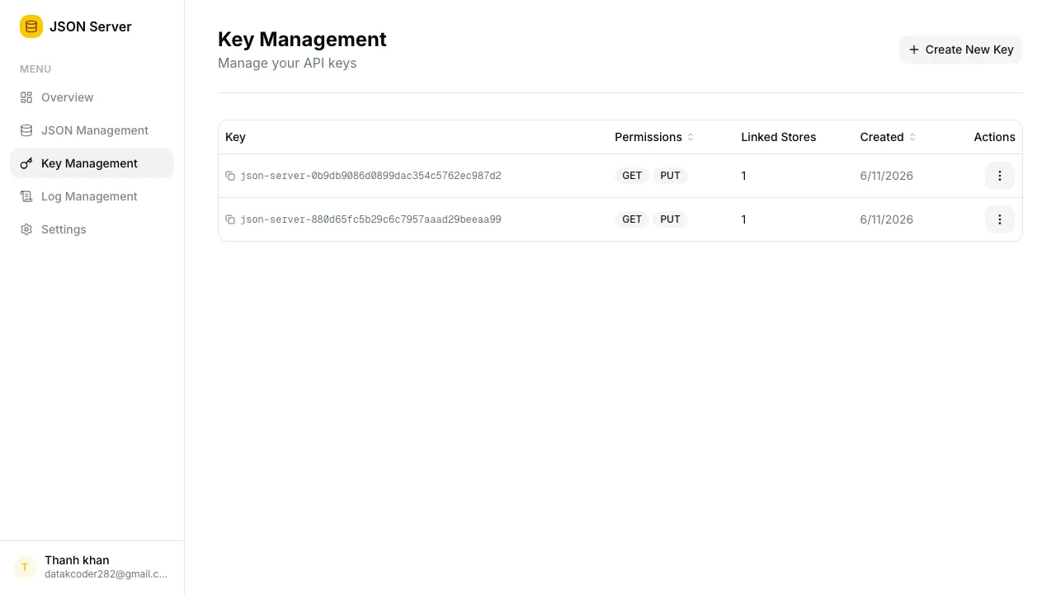Screen dimensions: 1056x594
Task: Click the JSON Server title text
Action: coord(91,26)
